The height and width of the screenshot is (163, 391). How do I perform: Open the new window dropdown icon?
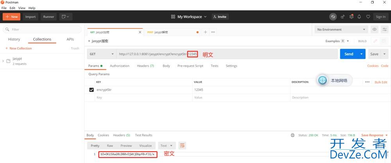coord(66,17)
